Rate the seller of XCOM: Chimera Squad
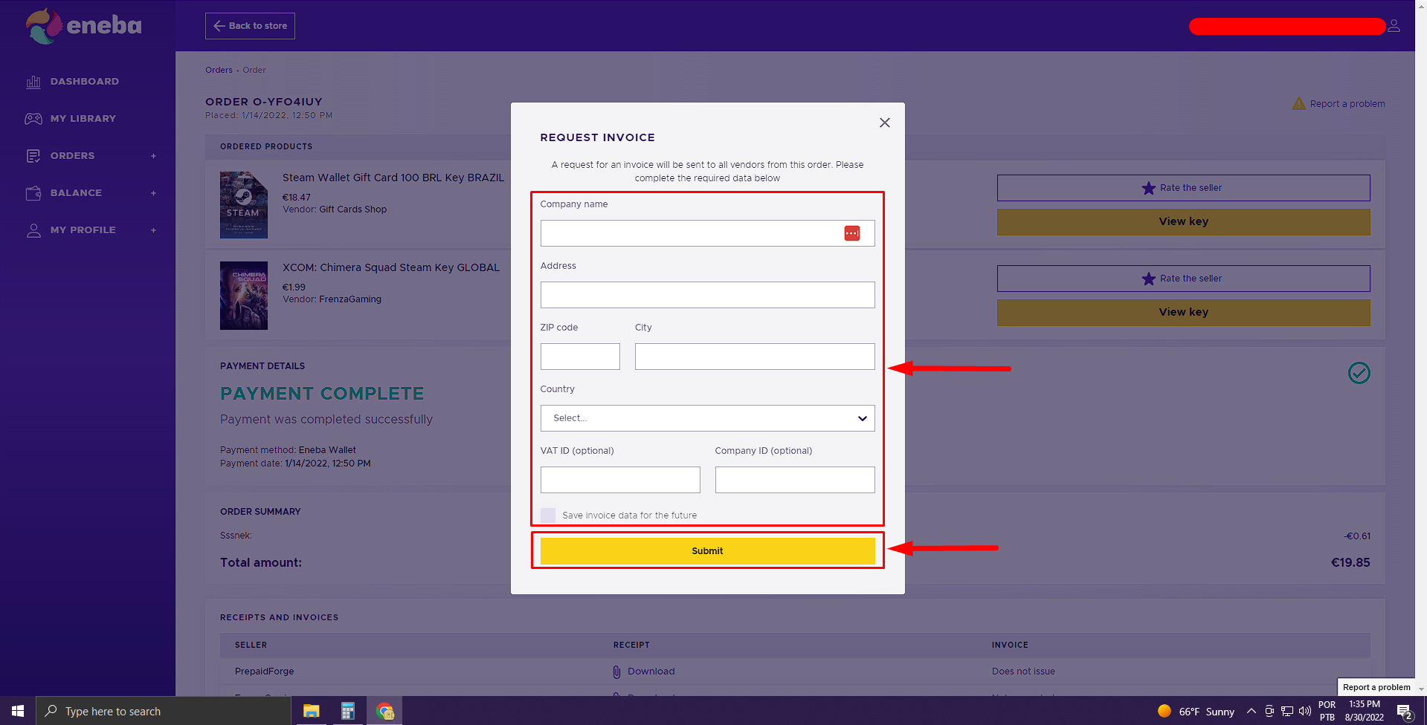1427x725 pixels. click(x=1184, y=279)
